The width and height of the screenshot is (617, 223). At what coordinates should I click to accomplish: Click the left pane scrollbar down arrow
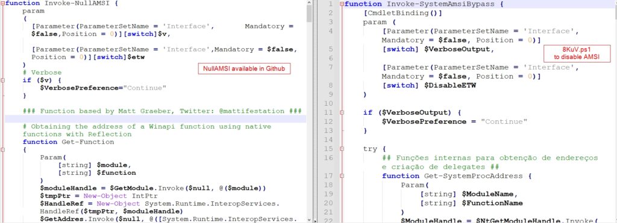309,220
